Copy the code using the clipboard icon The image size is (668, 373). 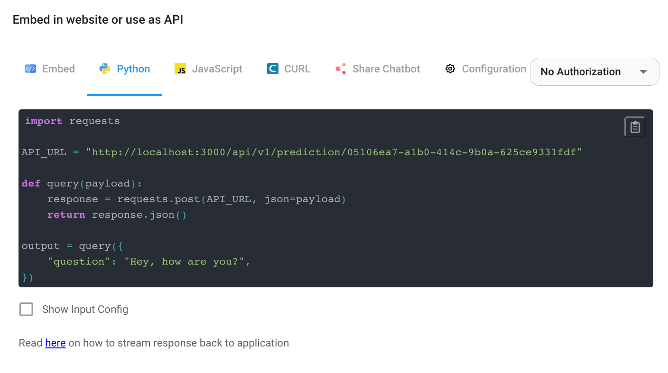(635, 126)
